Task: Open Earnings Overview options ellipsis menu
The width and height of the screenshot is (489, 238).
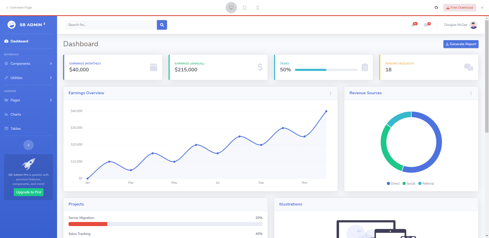Action: 331,93
